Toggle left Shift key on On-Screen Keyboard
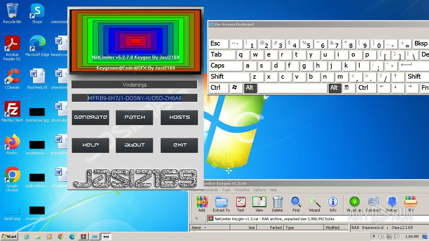 pos(229,77)
